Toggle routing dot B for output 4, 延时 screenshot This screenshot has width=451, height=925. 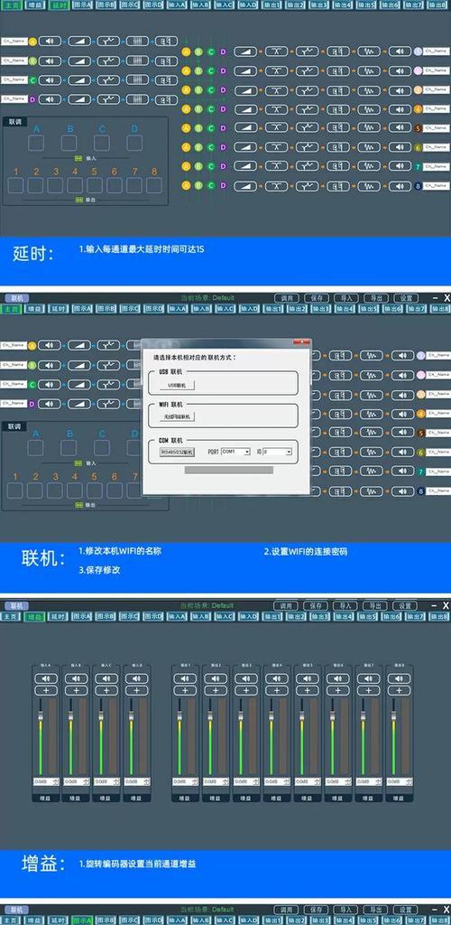(198, 109)
